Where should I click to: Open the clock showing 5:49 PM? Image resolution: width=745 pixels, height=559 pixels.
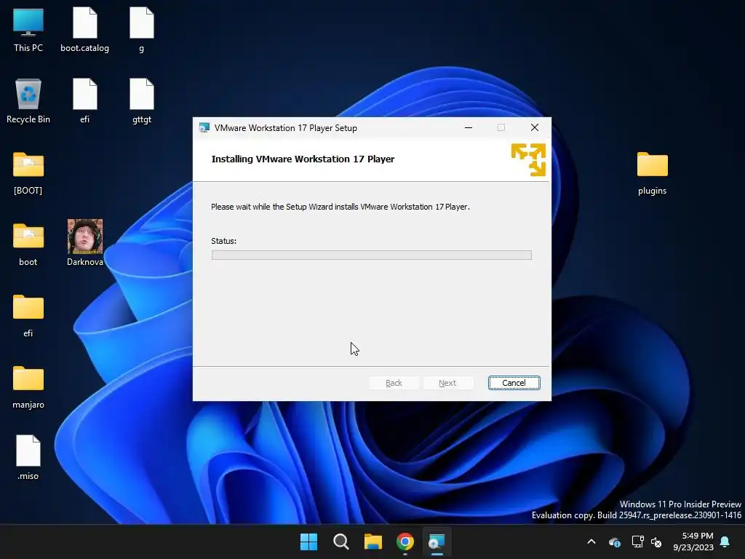pos(693,542)
